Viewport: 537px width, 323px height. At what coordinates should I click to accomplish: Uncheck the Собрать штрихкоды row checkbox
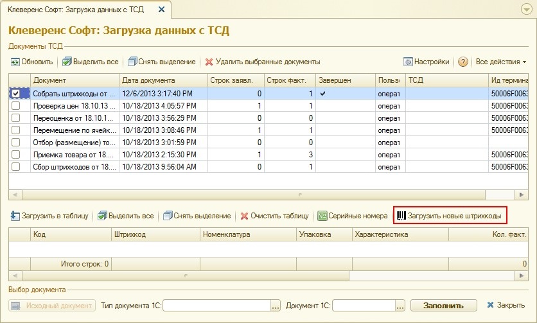coord(16,94)
